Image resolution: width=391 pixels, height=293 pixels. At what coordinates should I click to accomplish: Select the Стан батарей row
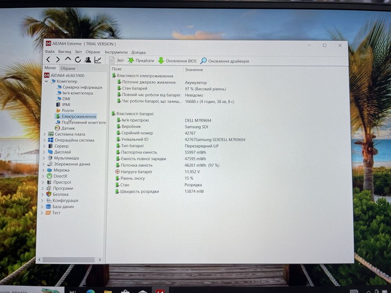point(172,89)
